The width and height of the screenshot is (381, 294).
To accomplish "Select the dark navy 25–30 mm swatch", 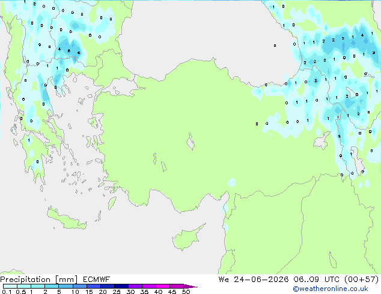I will click(121, 286).
